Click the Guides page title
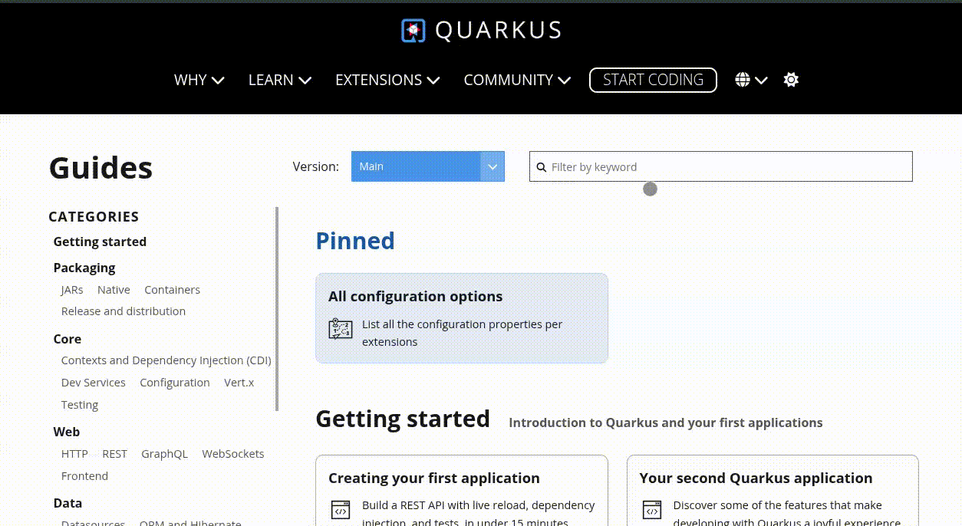Viewport: 962px width, 526px height. tap(100, 167)
